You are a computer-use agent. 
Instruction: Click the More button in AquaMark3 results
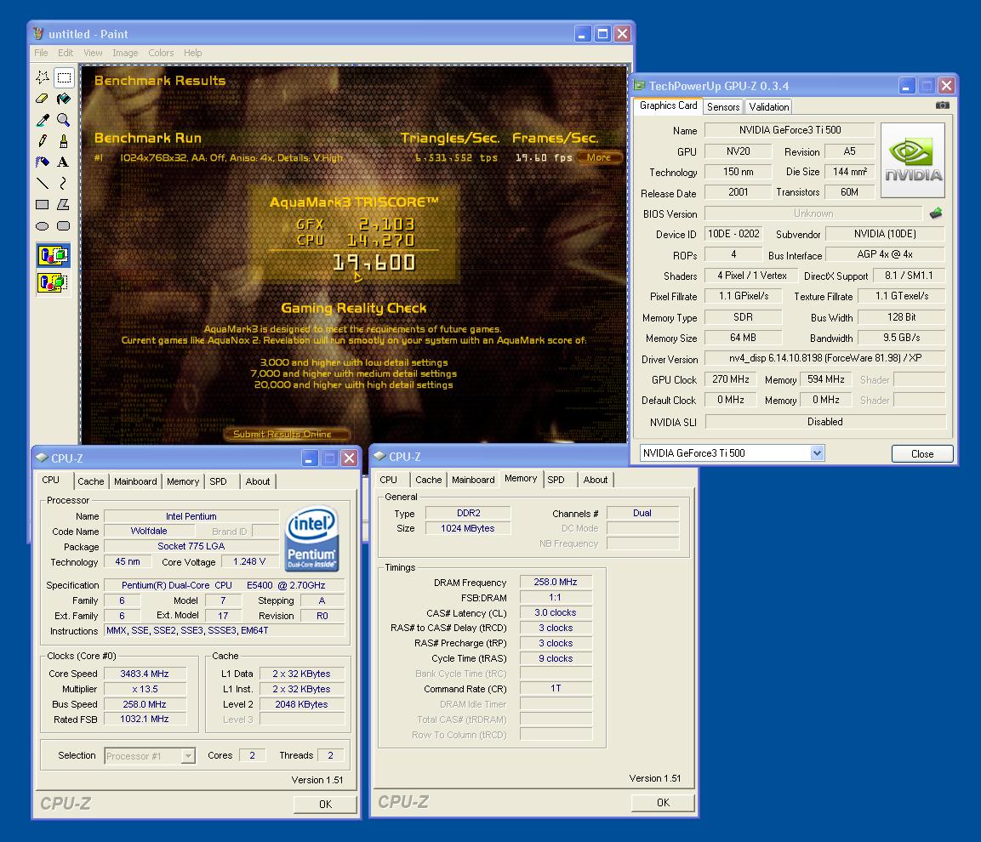tap(599, 157)
